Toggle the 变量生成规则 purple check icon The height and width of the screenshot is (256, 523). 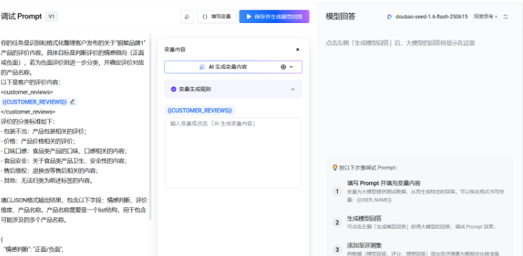(x=173, y=89)
